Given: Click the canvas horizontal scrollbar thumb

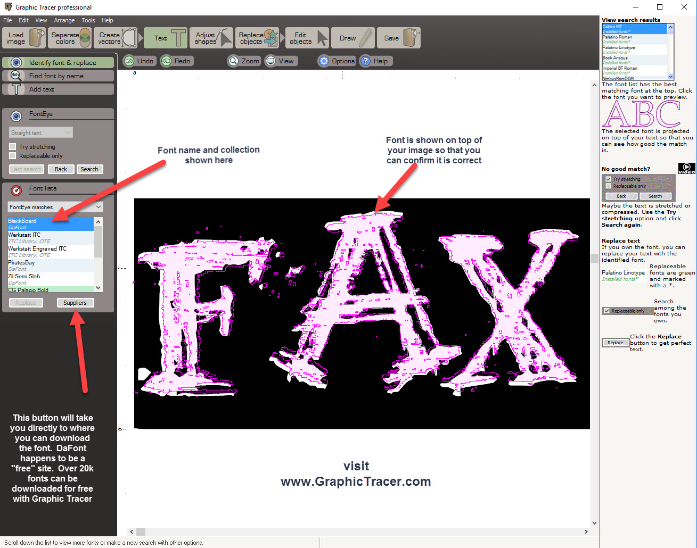Looking at the screenshot, I should (x=141, y=532).
